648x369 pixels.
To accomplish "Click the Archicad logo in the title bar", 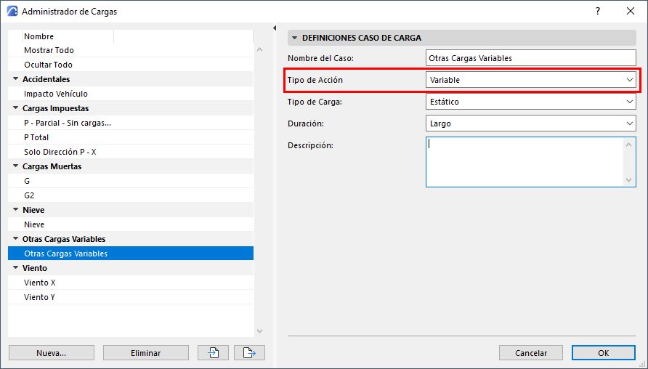I will (x=12, y=11).
